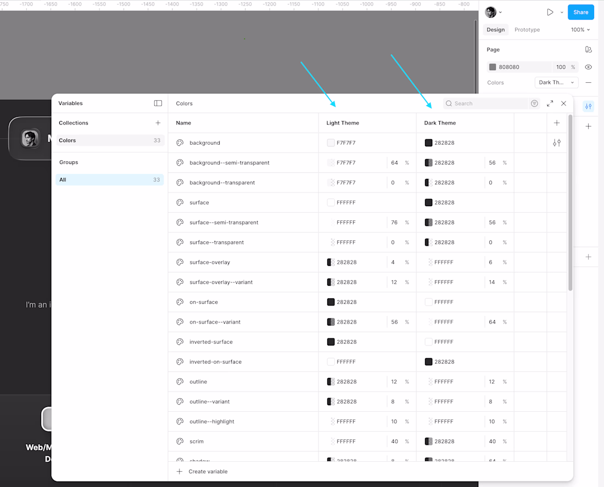
Task: Expand the avatar account dropdown chevron
Action: click(500, 12)
